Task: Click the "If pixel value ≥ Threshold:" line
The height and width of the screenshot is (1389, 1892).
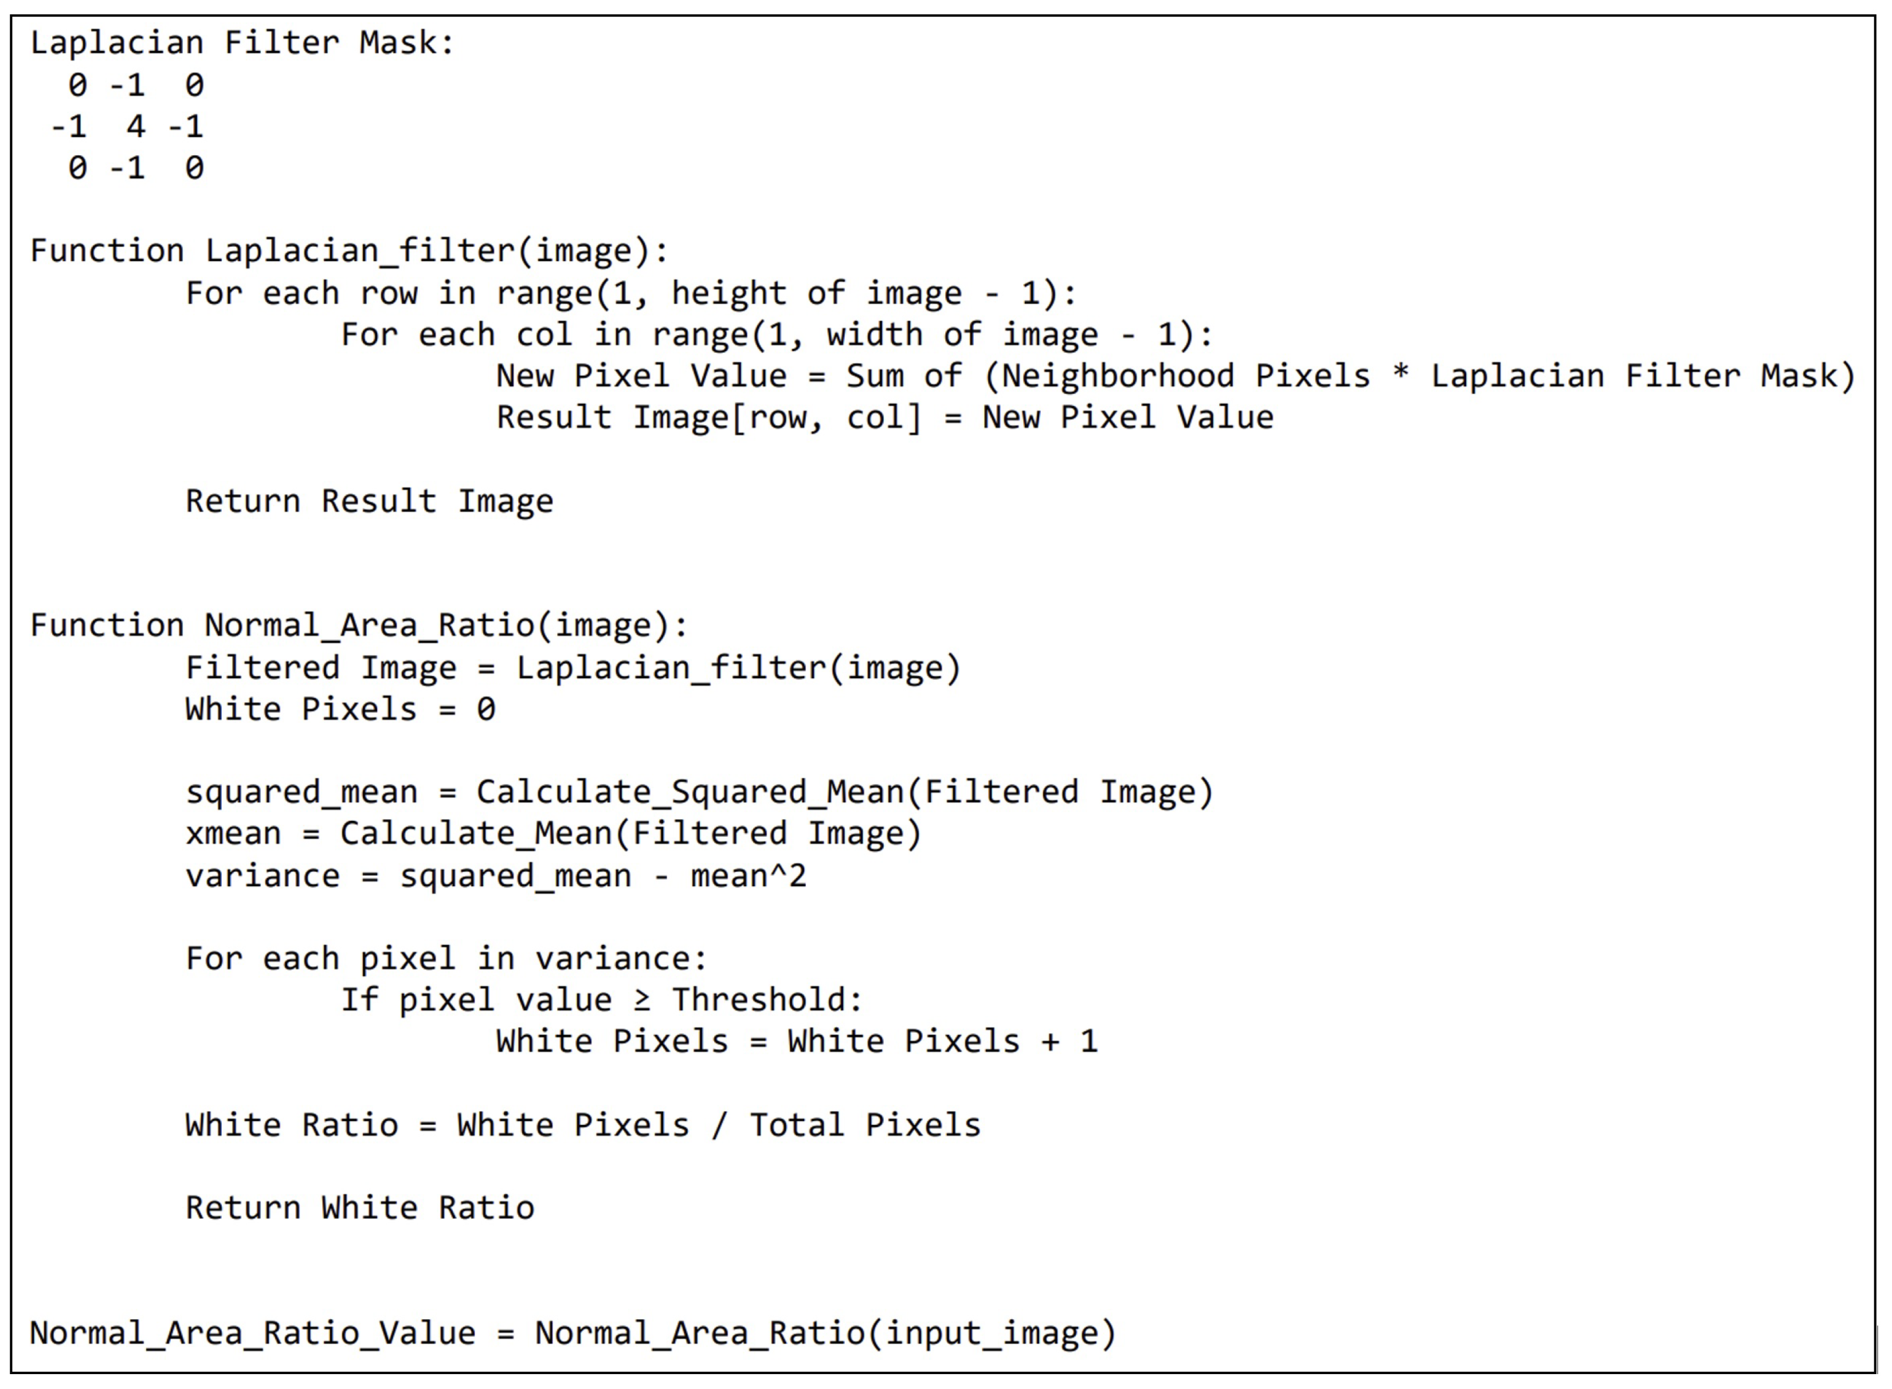Action: coord(601,1000)
